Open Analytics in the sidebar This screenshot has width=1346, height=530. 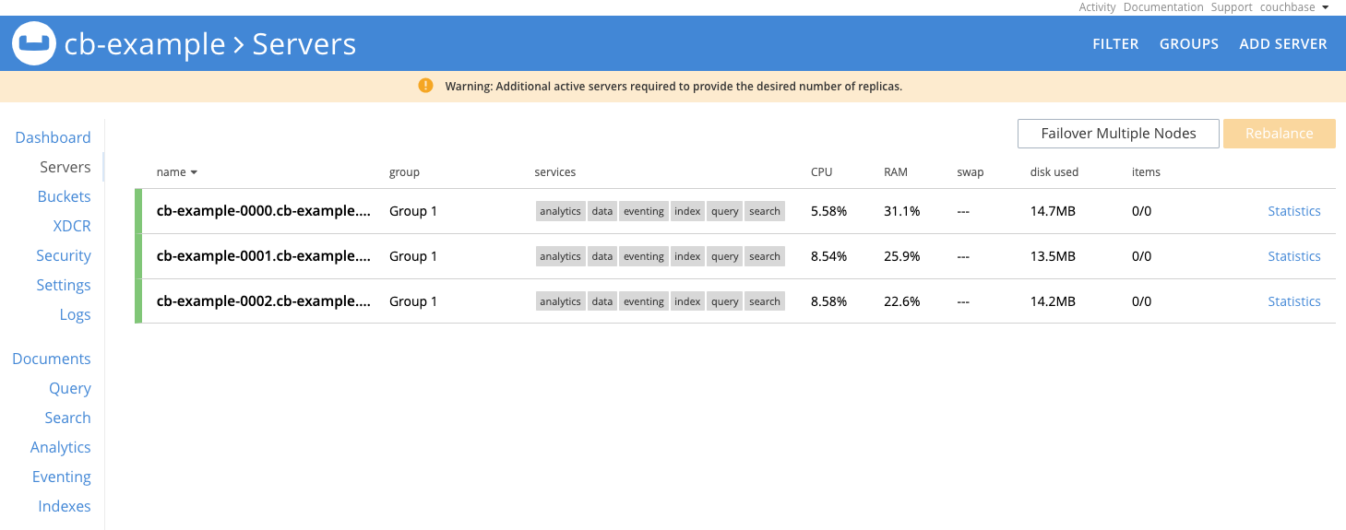pyautogui.click(x=61, y=447)
